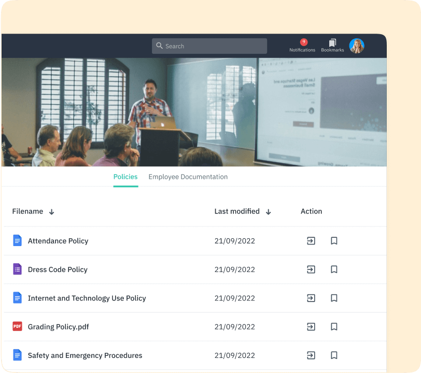Viewport: 421px width, 373px height.
Task: Open Grading Policy.pdf using the open icon
Action: pos(311,327)
